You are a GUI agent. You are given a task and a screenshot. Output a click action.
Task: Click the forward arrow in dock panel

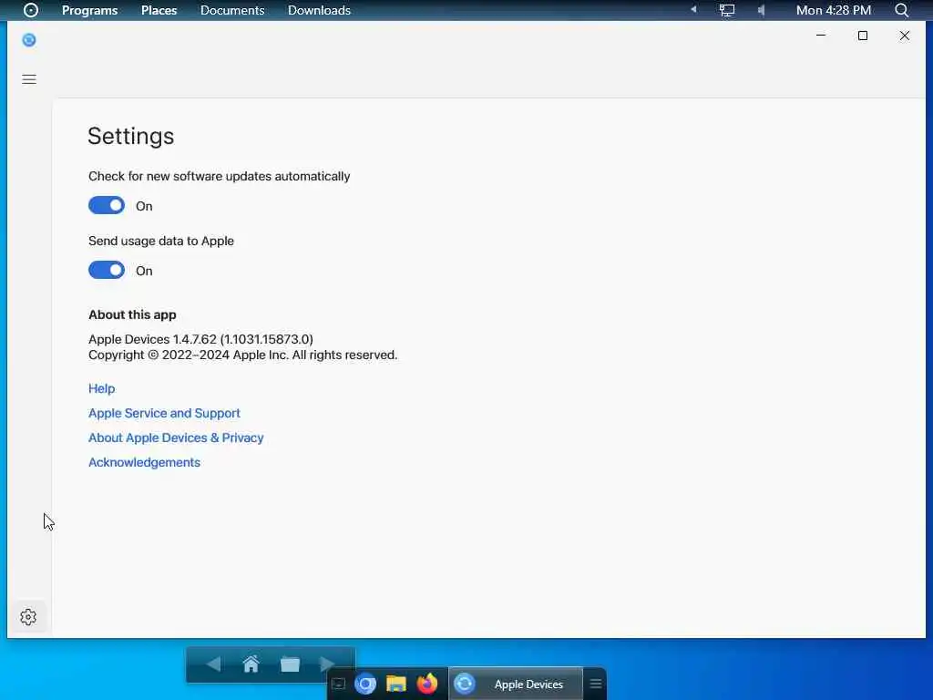(x=327, y=664)
